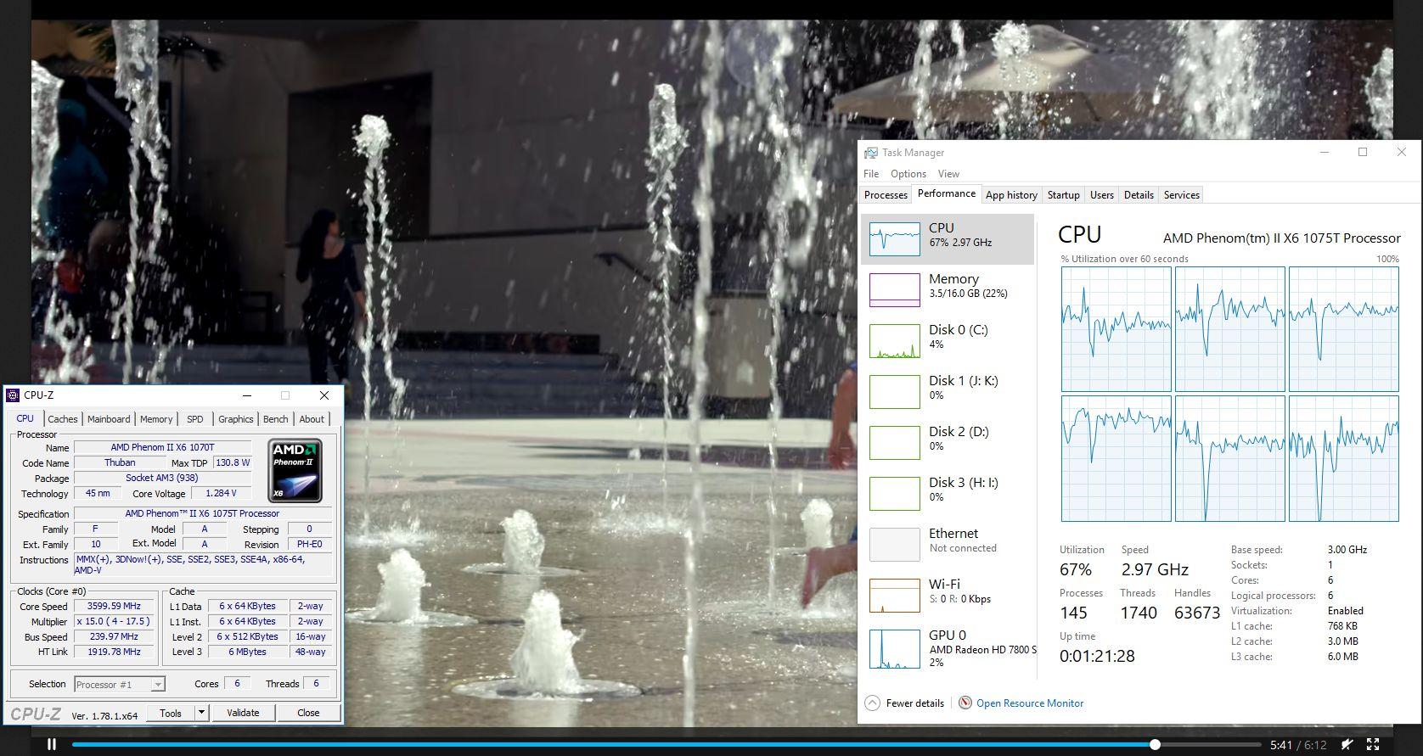Click the Max TDP value 130.8 W
The width and height of the screenshot is (1423, 756).
233,463
